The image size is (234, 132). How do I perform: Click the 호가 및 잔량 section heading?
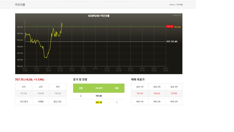tap(80, 80)
